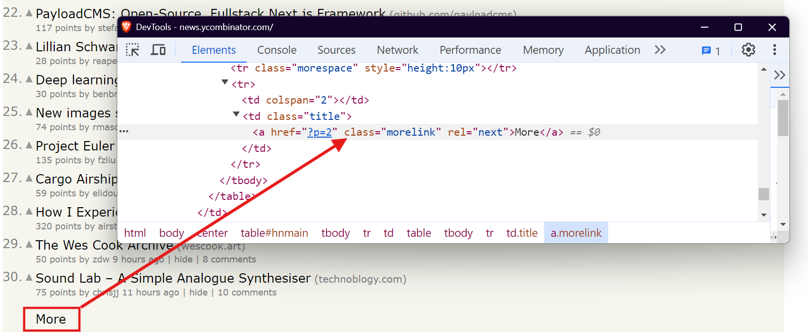Collapse the td class title node
This screenshot has width=808, height=332.
[x=236, y=115]
